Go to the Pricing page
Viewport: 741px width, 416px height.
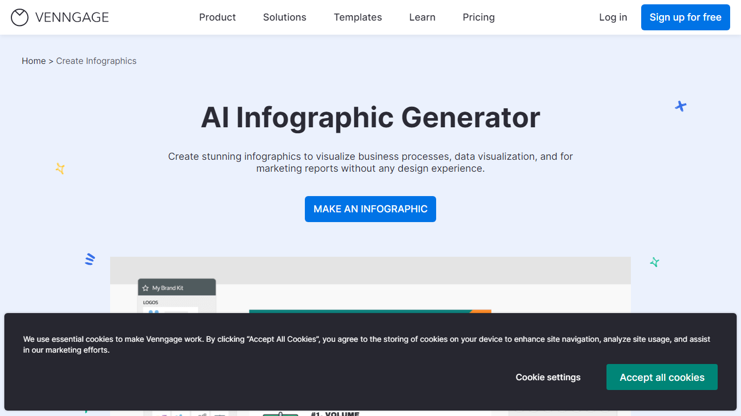(x=478, y=17)
